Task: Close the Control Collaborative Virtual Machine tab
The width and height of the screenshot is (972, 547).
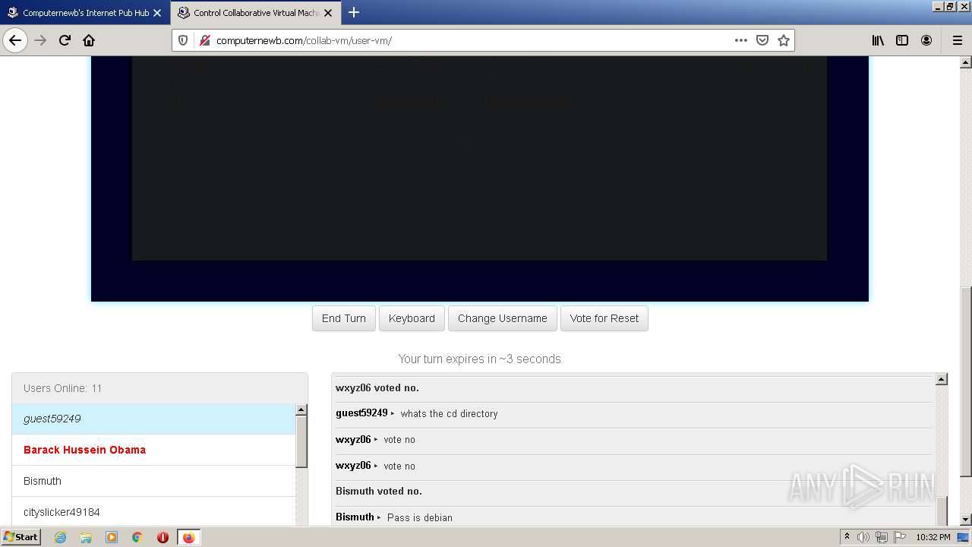Action: (x=328, y=13)
